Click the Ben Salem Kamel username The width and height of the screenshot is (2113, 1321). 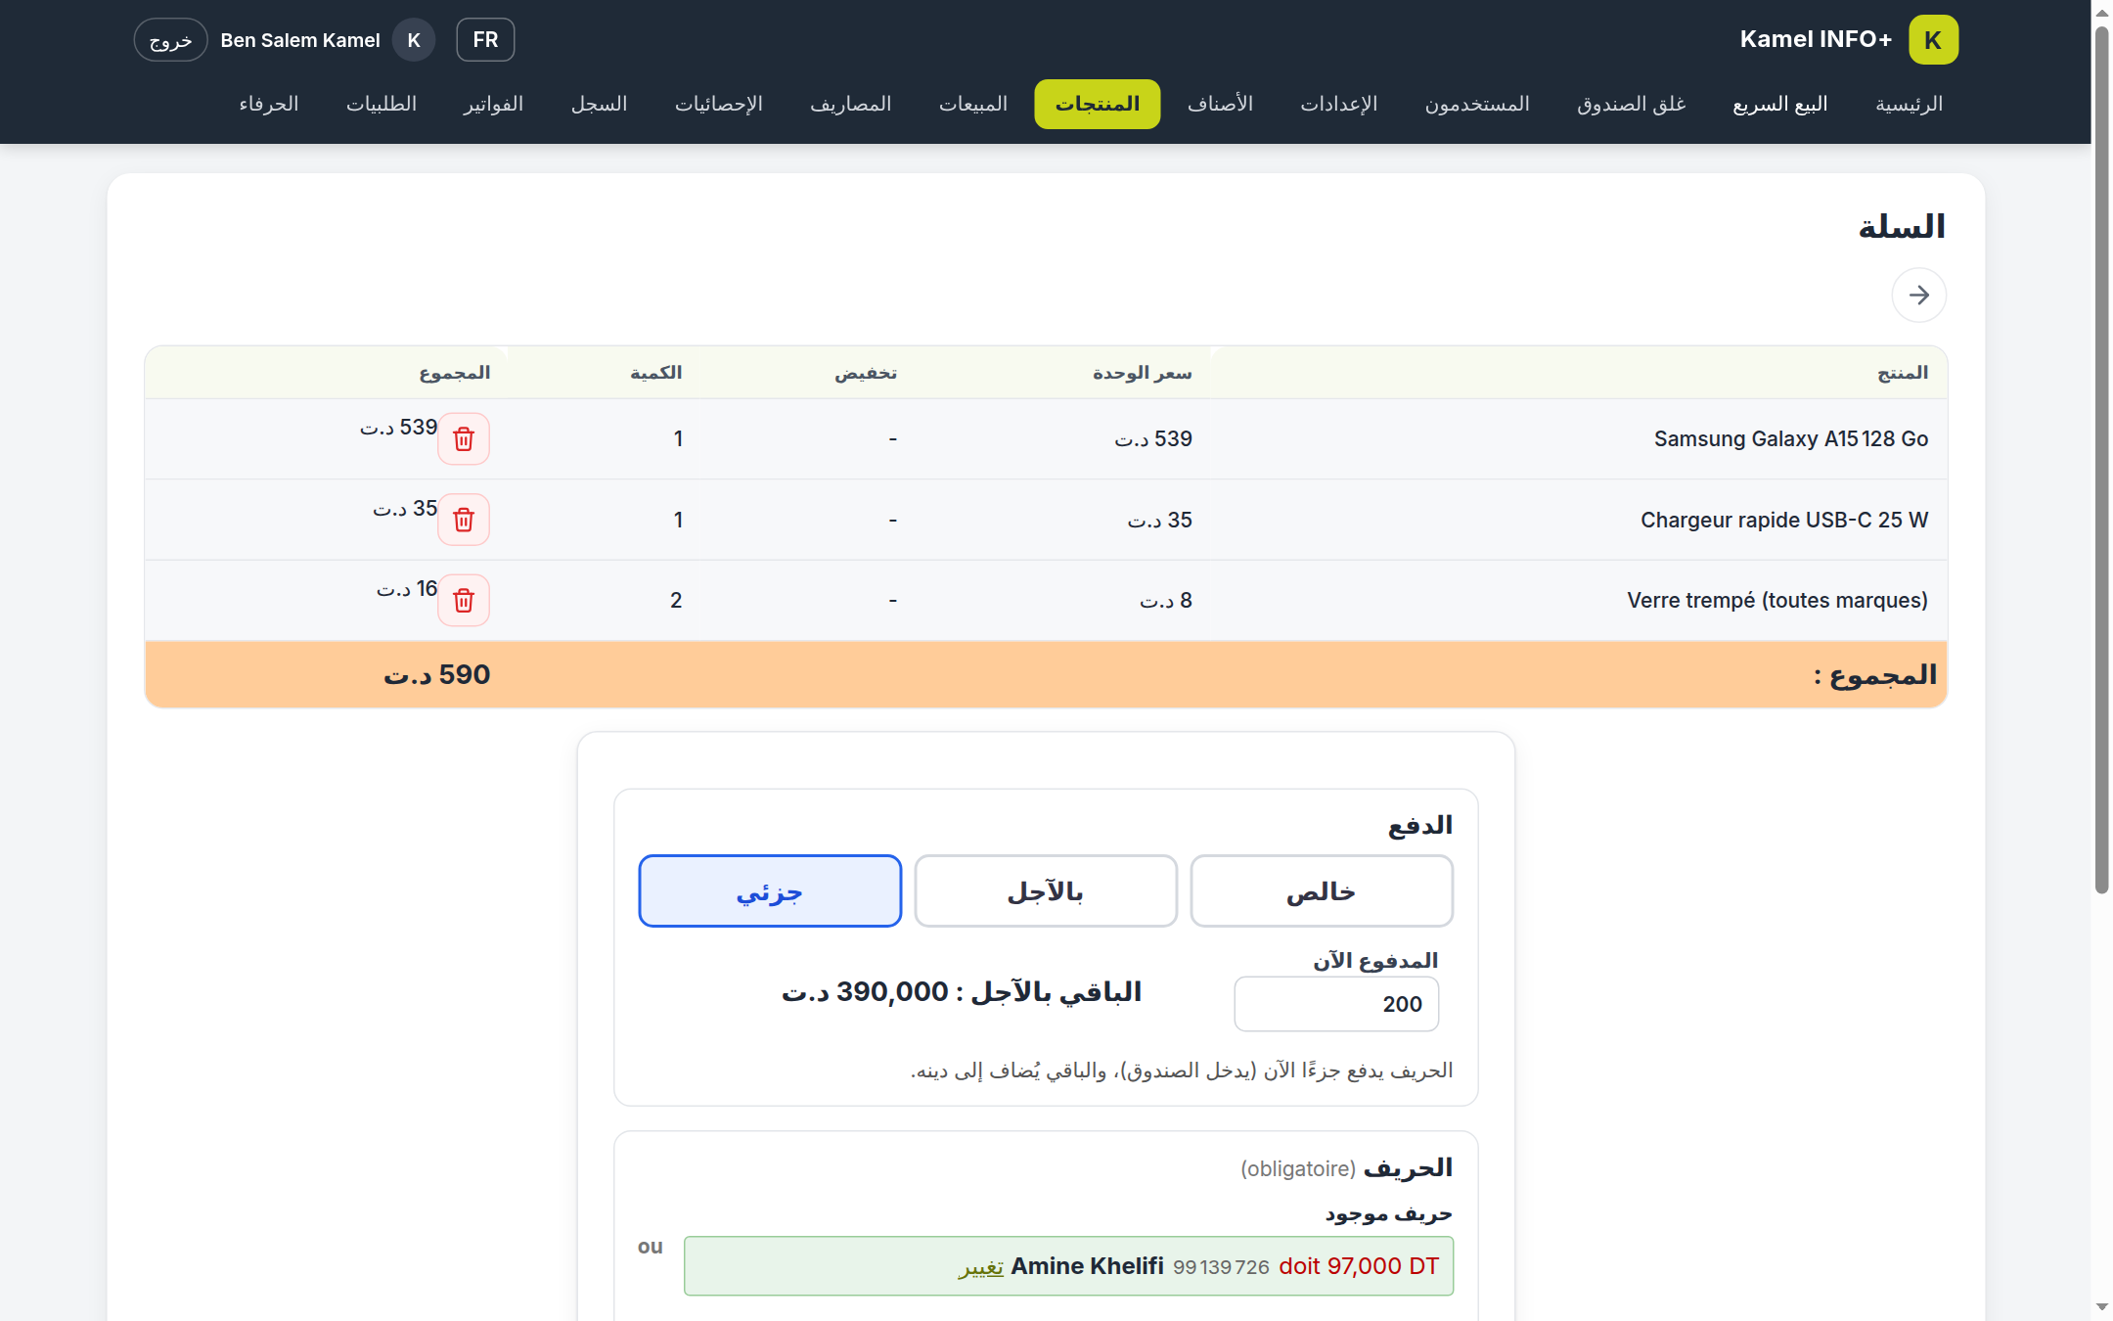point(300,40)
